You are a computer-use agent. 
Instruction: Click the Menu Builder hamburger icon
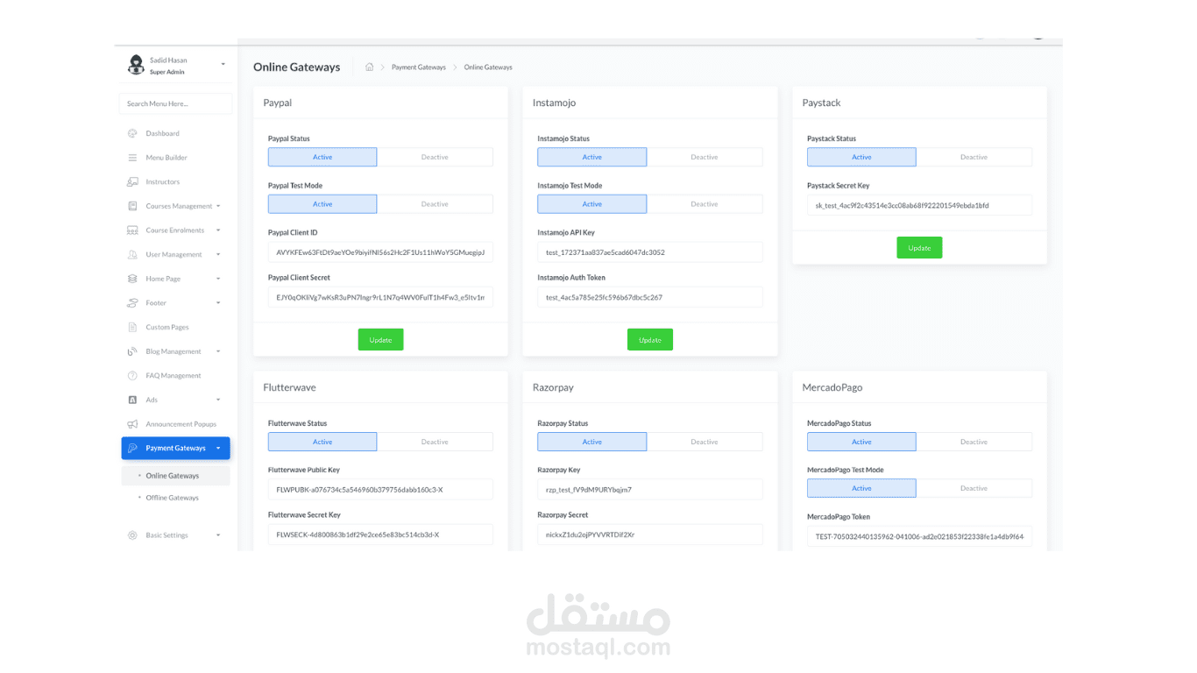132,158
